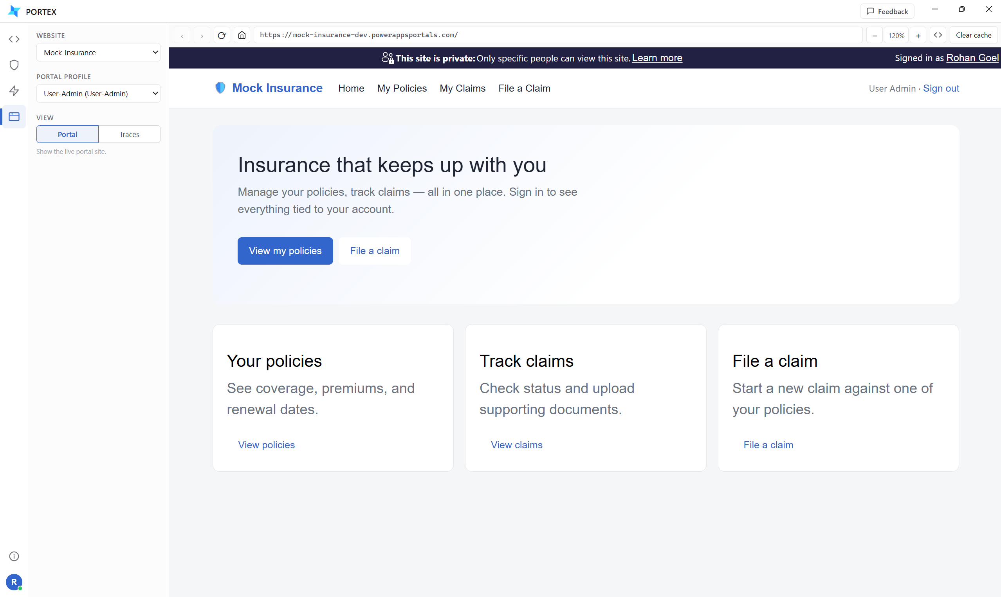The image size is (1001, 597).
Task: Open the lightning bolt sidebar icon
Action: pos(14,90)
